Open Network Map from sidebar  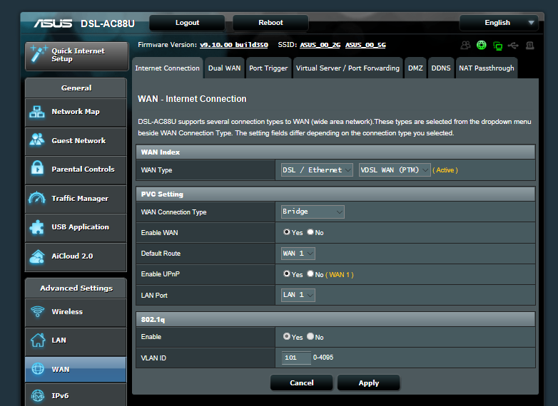click(x=75, y=112)
